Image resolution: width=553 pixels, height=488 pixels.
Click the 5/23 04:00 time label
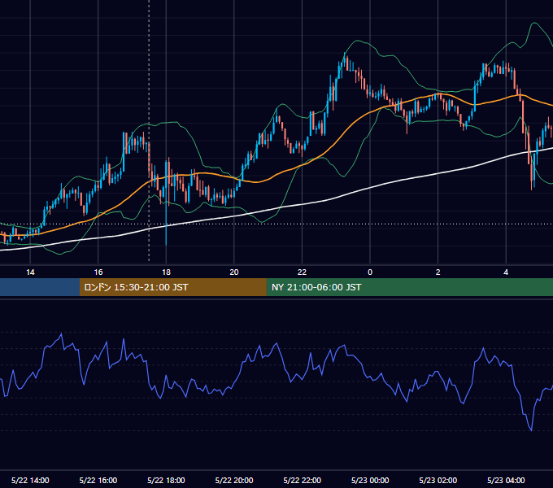pos(506,480)
